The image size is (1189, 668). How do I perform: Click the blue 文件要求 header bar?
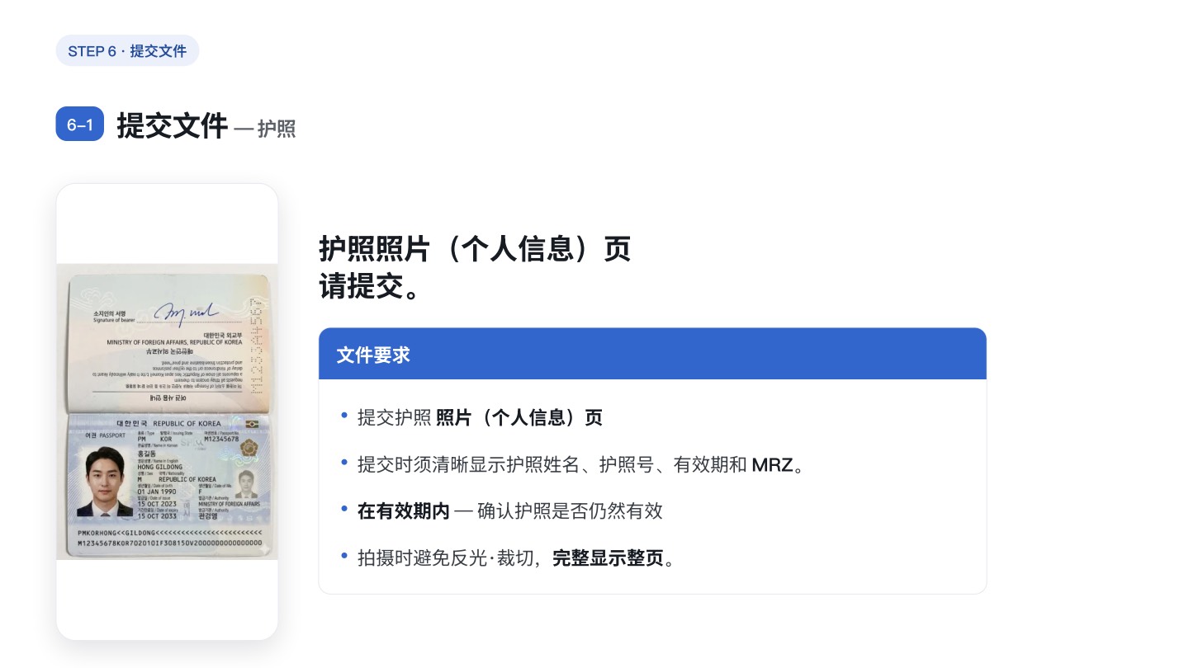coord(652,355)
